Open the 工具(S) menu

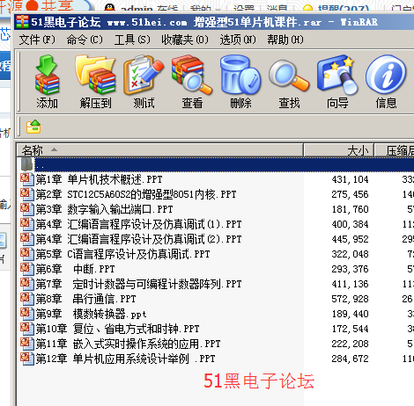click(132, 40)
